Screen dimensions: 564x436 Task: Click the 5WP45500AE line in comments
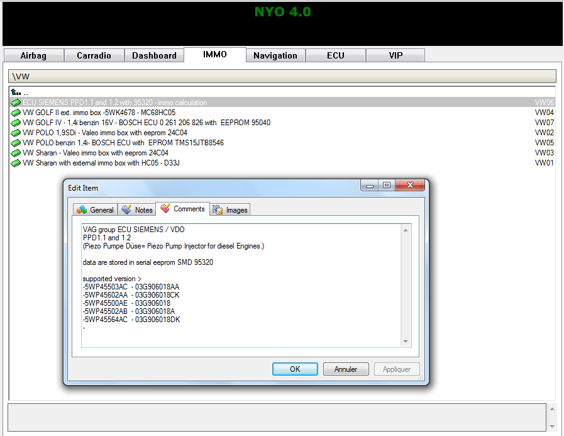pos(126,303)
